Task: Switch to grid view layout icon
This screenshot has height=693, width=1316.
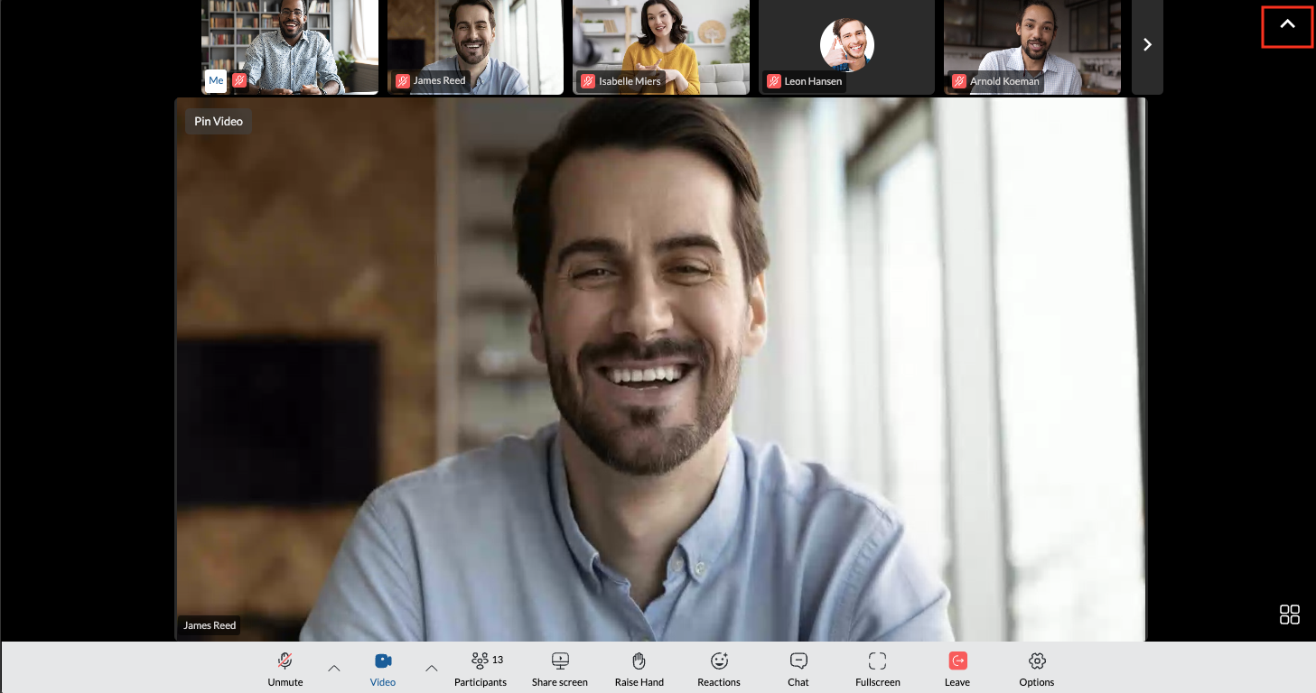Action: tap(1290, 614)
